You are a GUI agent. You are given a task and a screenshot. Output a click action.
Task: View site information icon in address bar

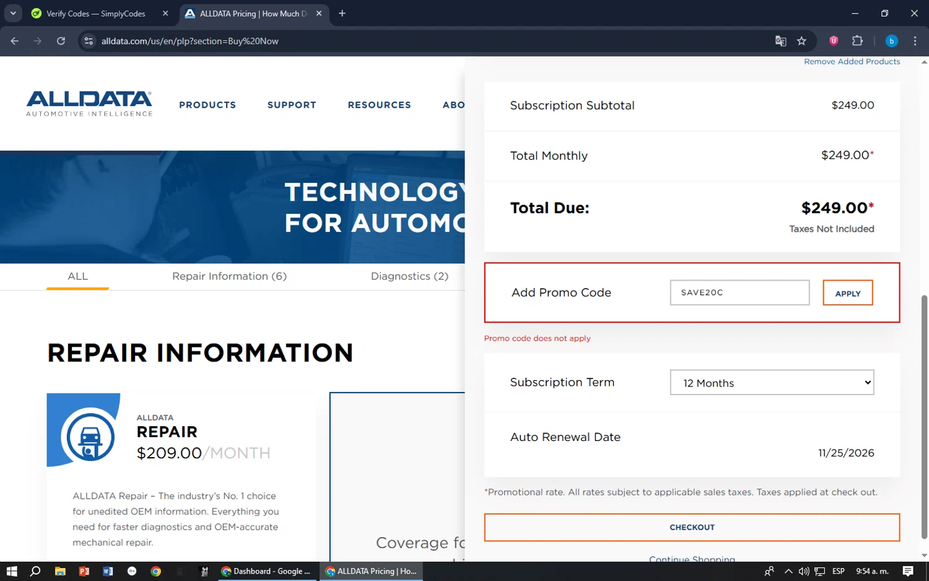pos(89,41)
